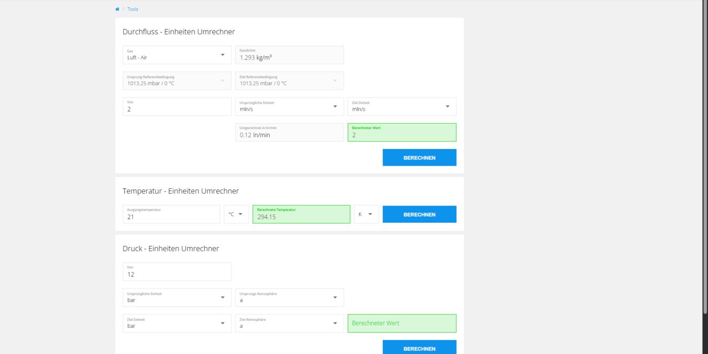This screenshot has height=354, width=708.
Task: Expand the Ziel Einheit mln/s flow dropdown
Action: (402, 106)
